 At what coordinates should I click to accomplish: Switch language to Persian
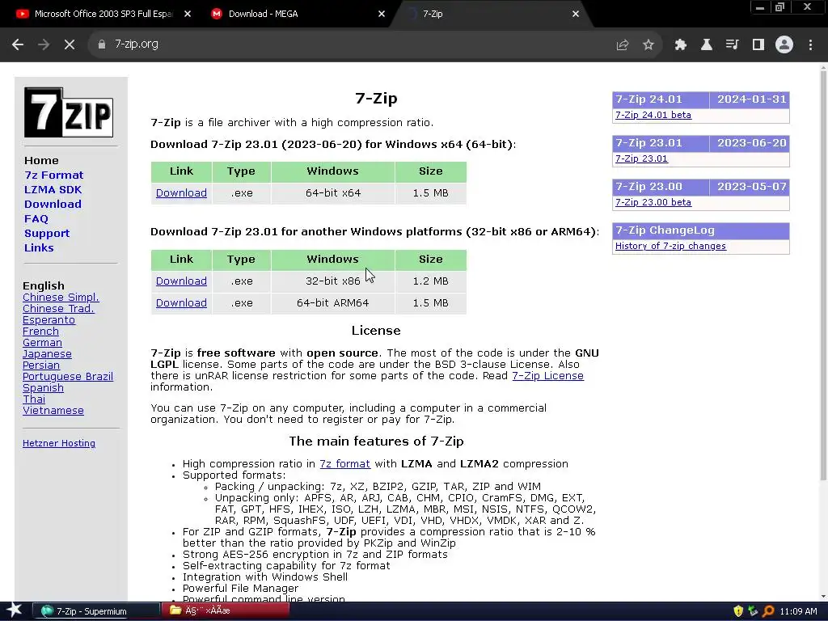point(41,365)
